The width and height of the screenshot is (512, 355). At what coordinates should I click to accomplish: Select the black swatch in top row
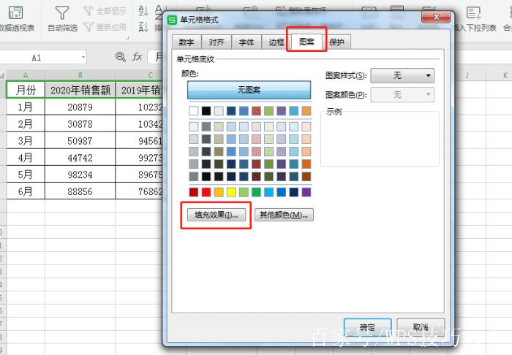[206, 111]
